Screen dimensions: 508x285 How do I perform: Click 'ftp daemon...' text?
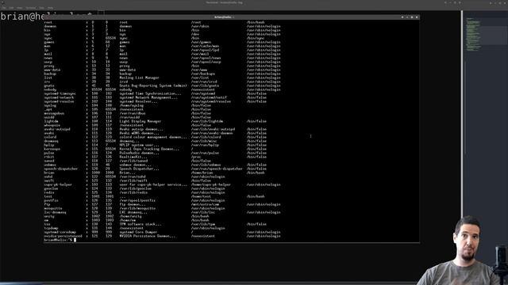tap(133, 204)
